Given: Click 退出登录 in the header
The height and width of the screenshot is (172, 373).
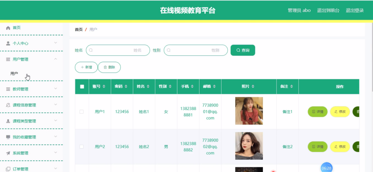Looking at the screenshot, I should point(355,10).
